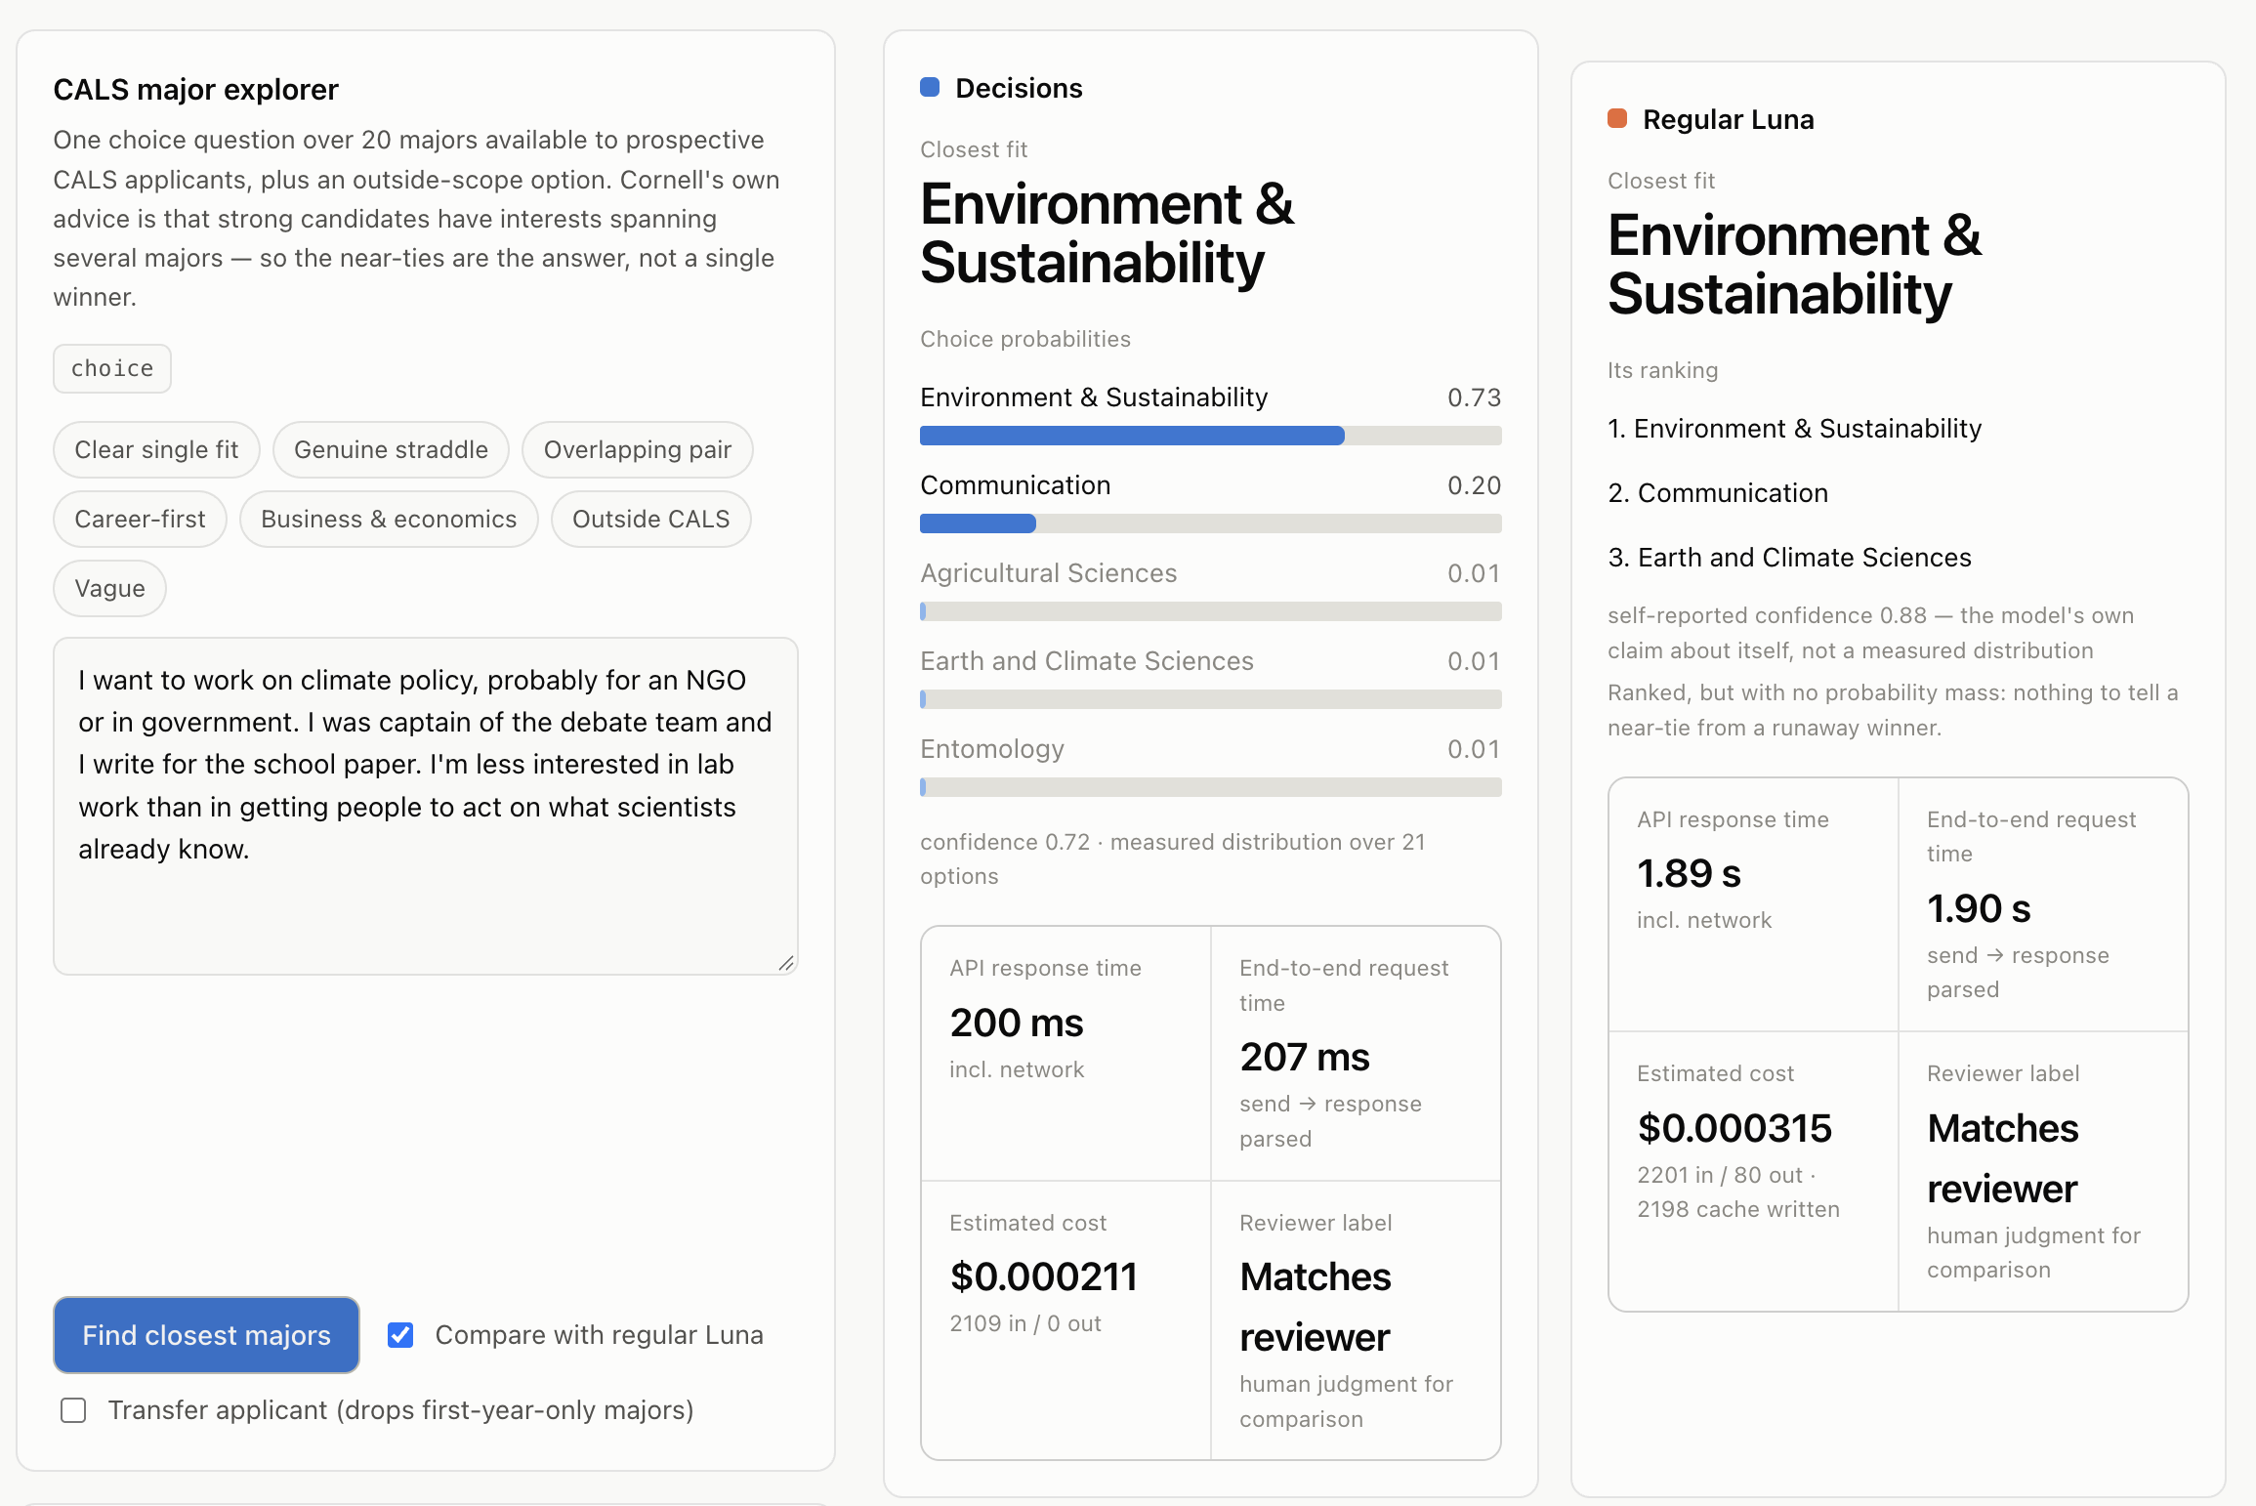This screenshot has width=2256, height=1506.
Task: Click the 200 ms API response time value
Action: click(1017, 1023)
